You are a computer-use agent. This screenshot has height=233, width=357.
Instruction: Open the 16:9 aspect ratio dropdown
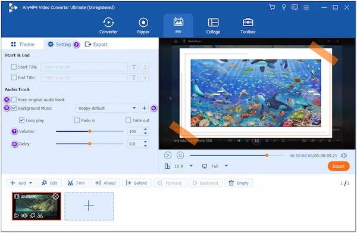coord(191,166)
